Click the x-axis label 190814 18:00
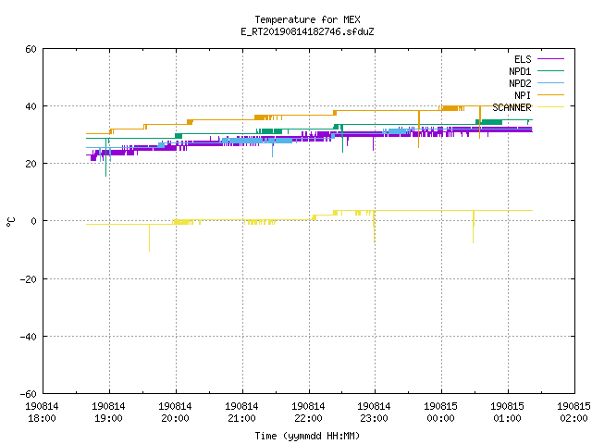This screenshot has height=444, width=592. point(42,413)
